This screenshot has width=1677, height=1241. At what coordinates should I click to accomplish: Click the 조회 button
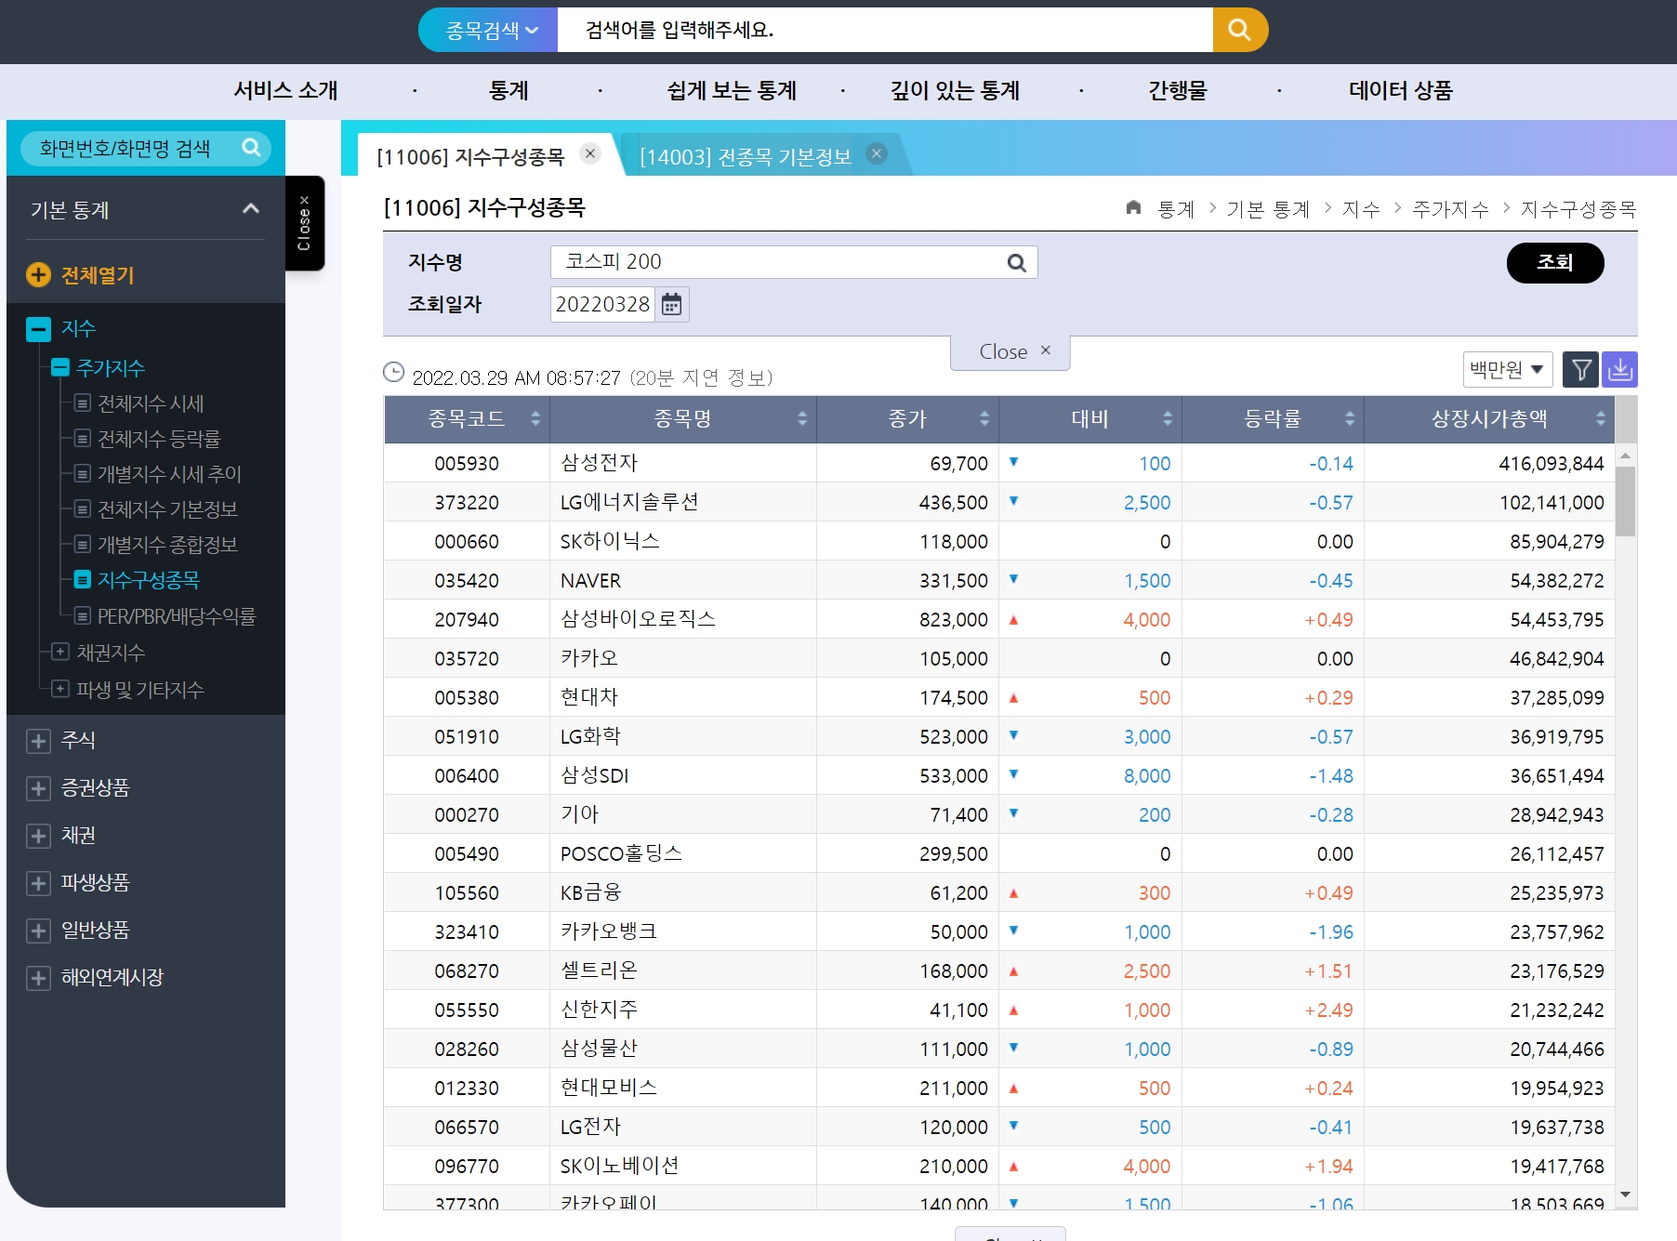(1555, 263)
